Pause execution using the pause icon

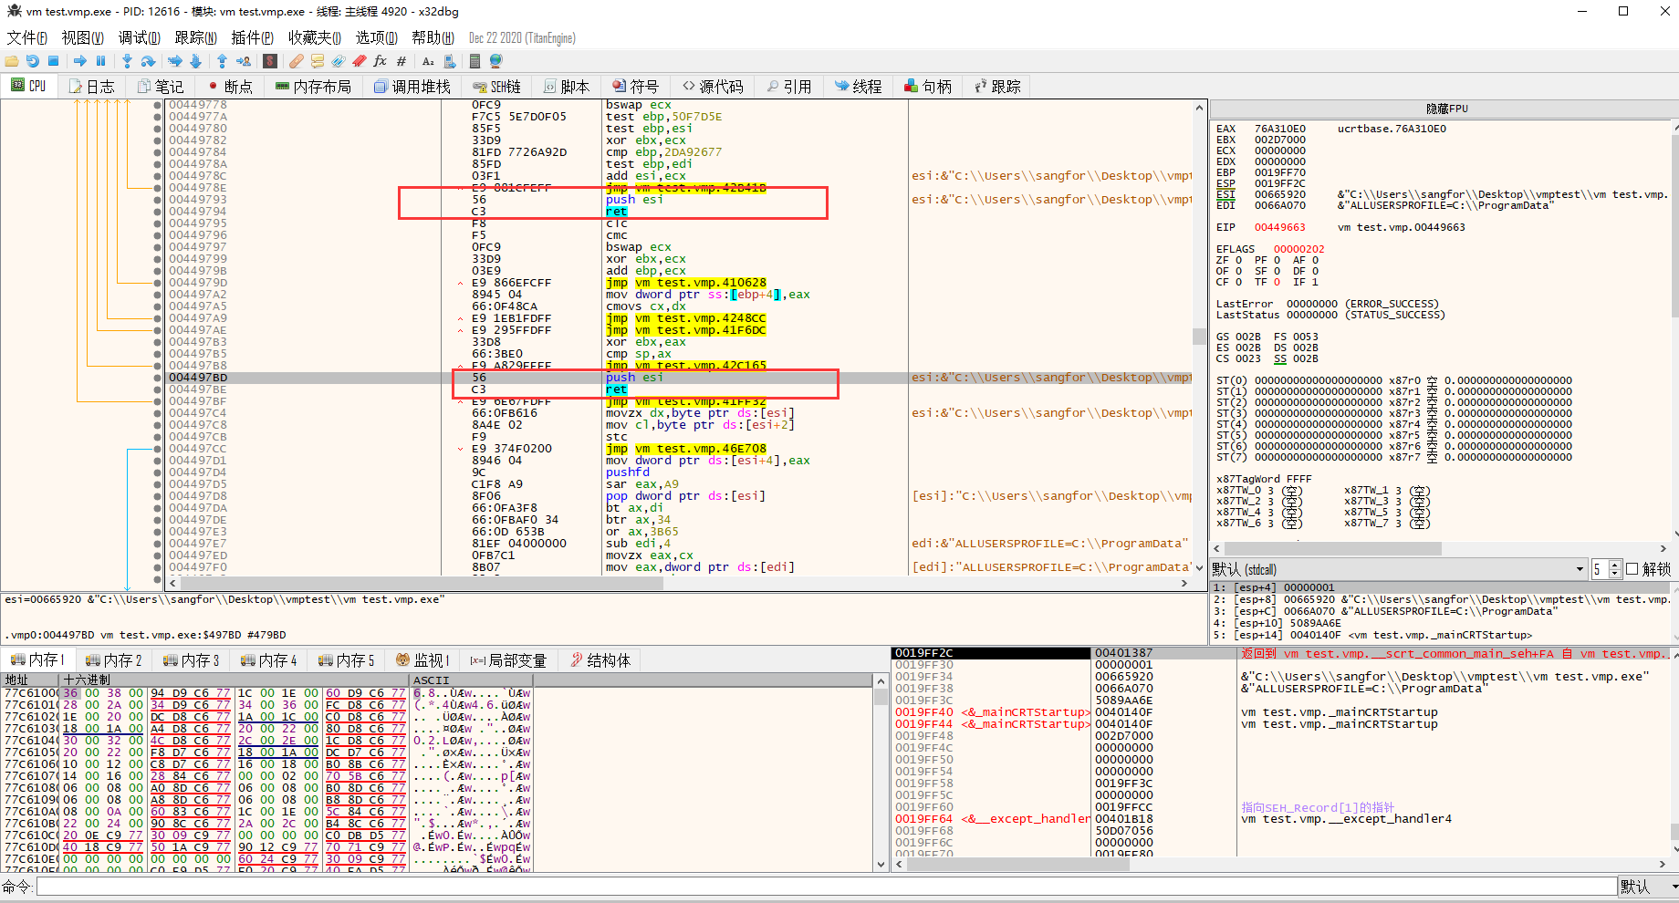click(101, 61)
